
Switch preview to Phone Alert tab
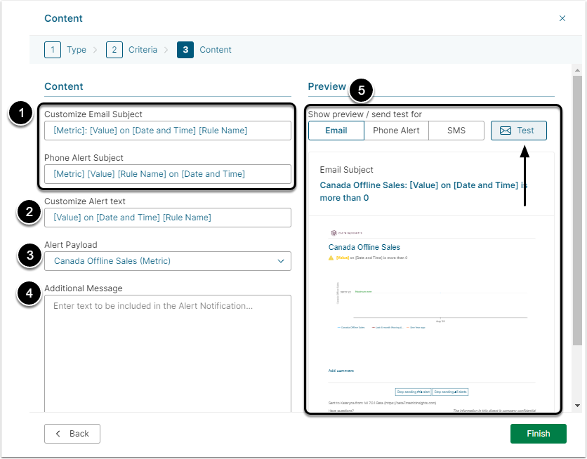(396, 131)
